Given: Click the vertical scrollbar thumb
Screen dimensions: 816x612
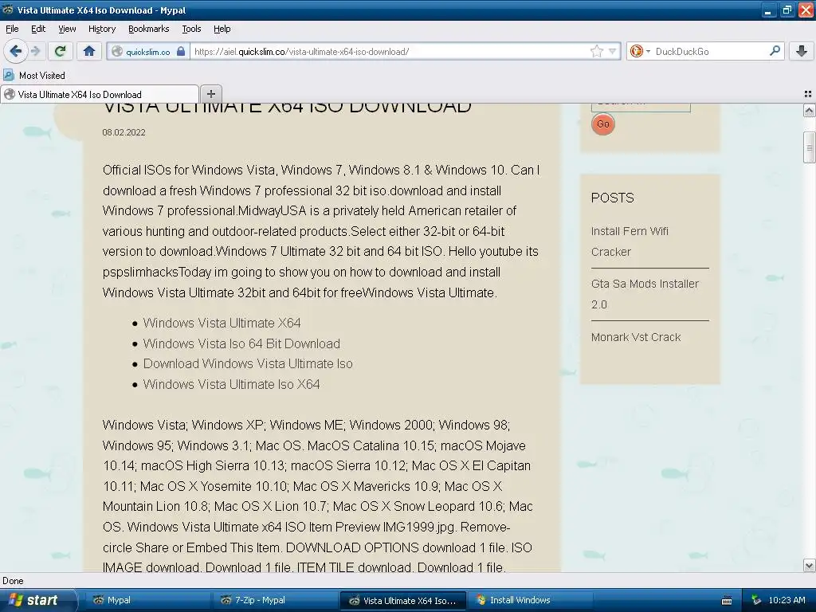Looking at the screenshot, I should tap(809, 147).
